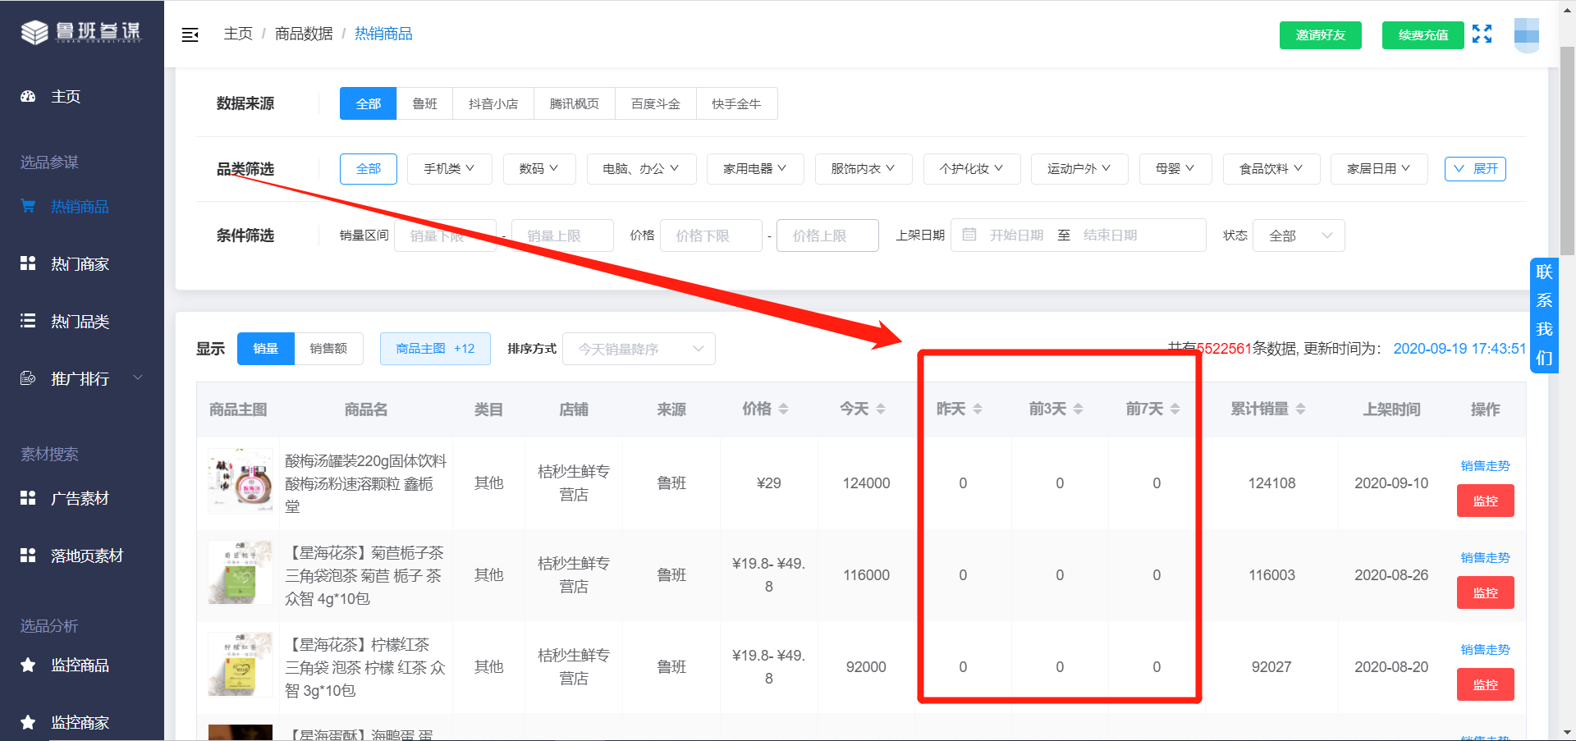
Task: Click the 商品主图 +12 column selector
Action: (x=435, y=349)
